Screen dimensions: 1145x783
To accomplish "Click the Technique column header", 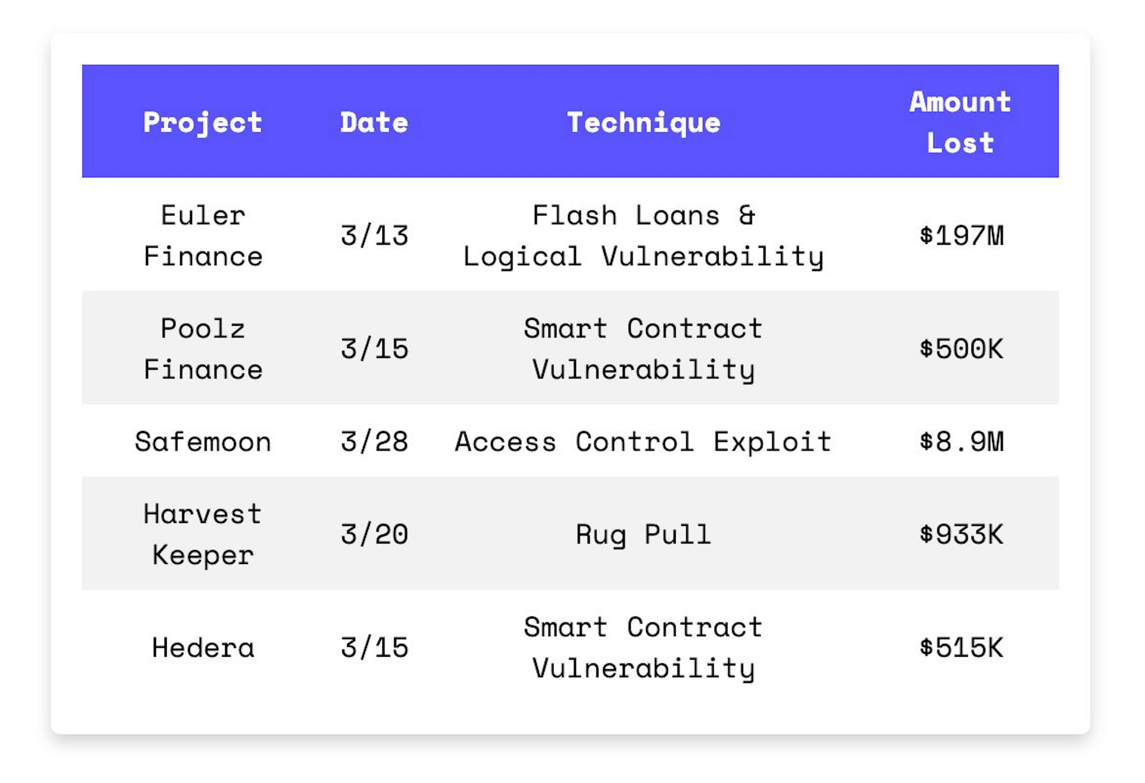I will pyautogui.click(x=643, y=122).
